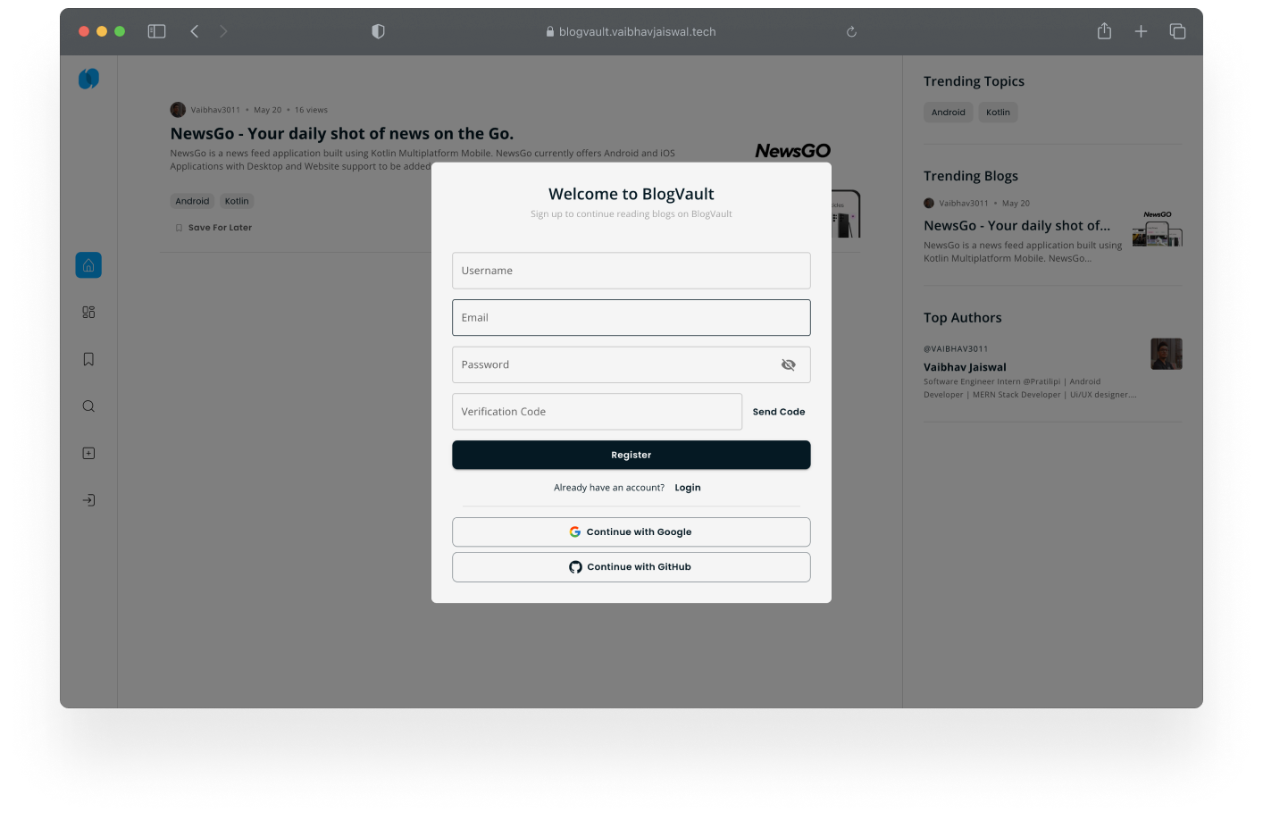Open the NewsGo post title

tap(342, 134)
